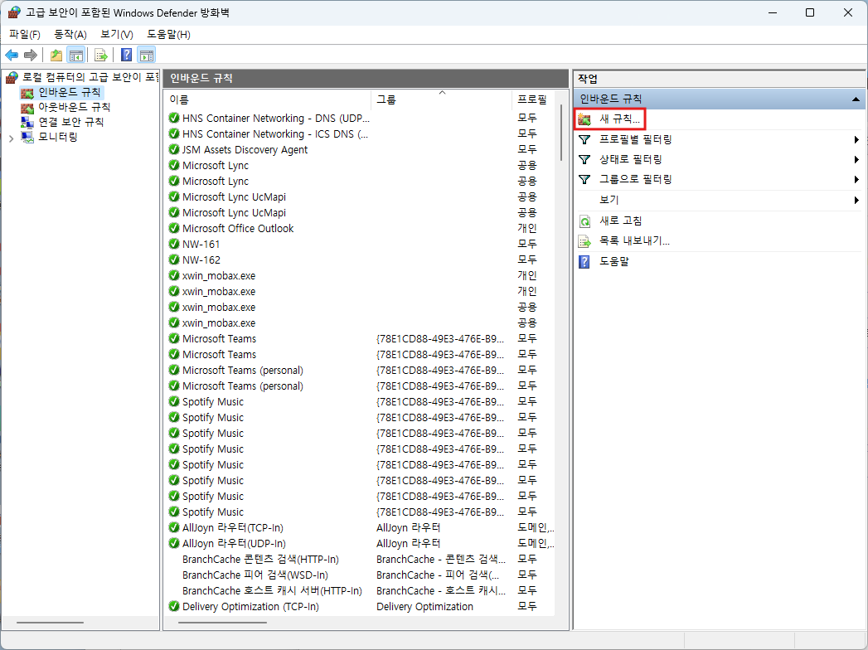Viewport: 868px width, 650px height.
Task: Click the 아웃바운드 규칙 tree icon
Action: (27, 108)
